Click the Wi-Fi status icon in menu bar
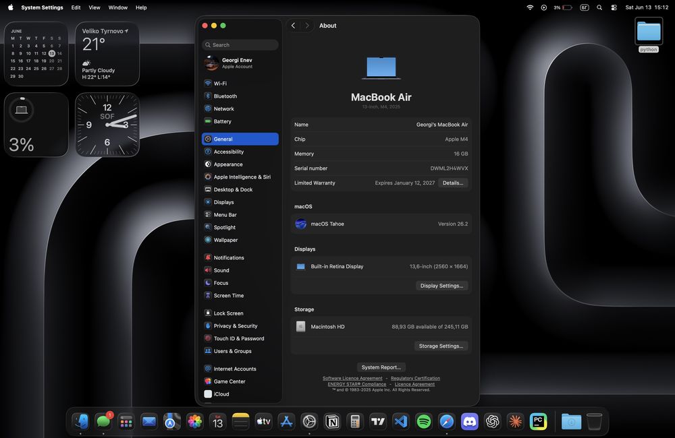The width and height of the screenshot is (675, 438). click(530, 7)
